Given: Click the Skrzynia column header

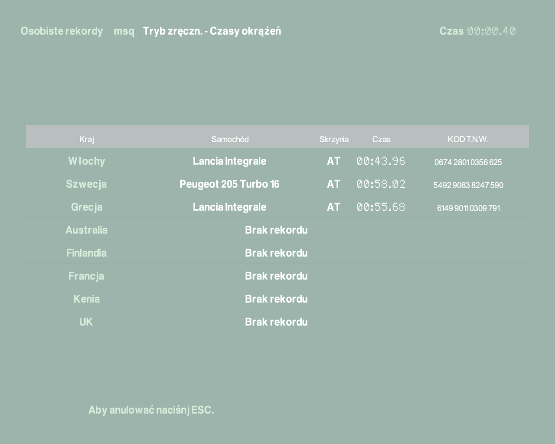Looking at the screenshot, I should [x=333, y=139].
